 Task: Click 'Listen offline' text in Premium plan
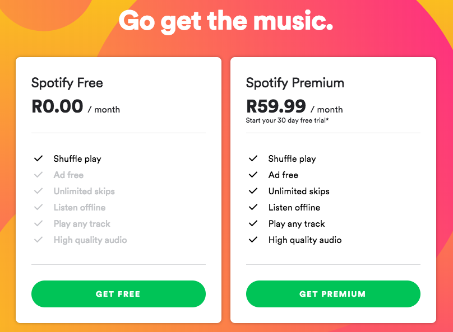pos(294,207)
